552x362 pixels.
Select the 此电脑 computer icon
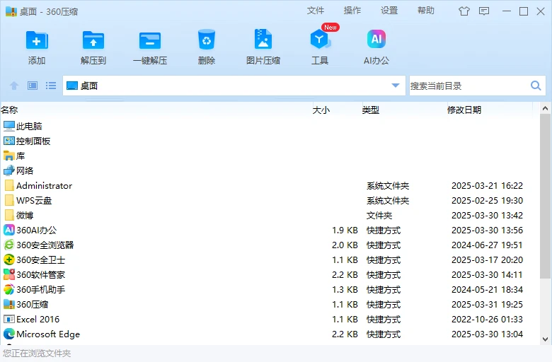pos(9,126)
